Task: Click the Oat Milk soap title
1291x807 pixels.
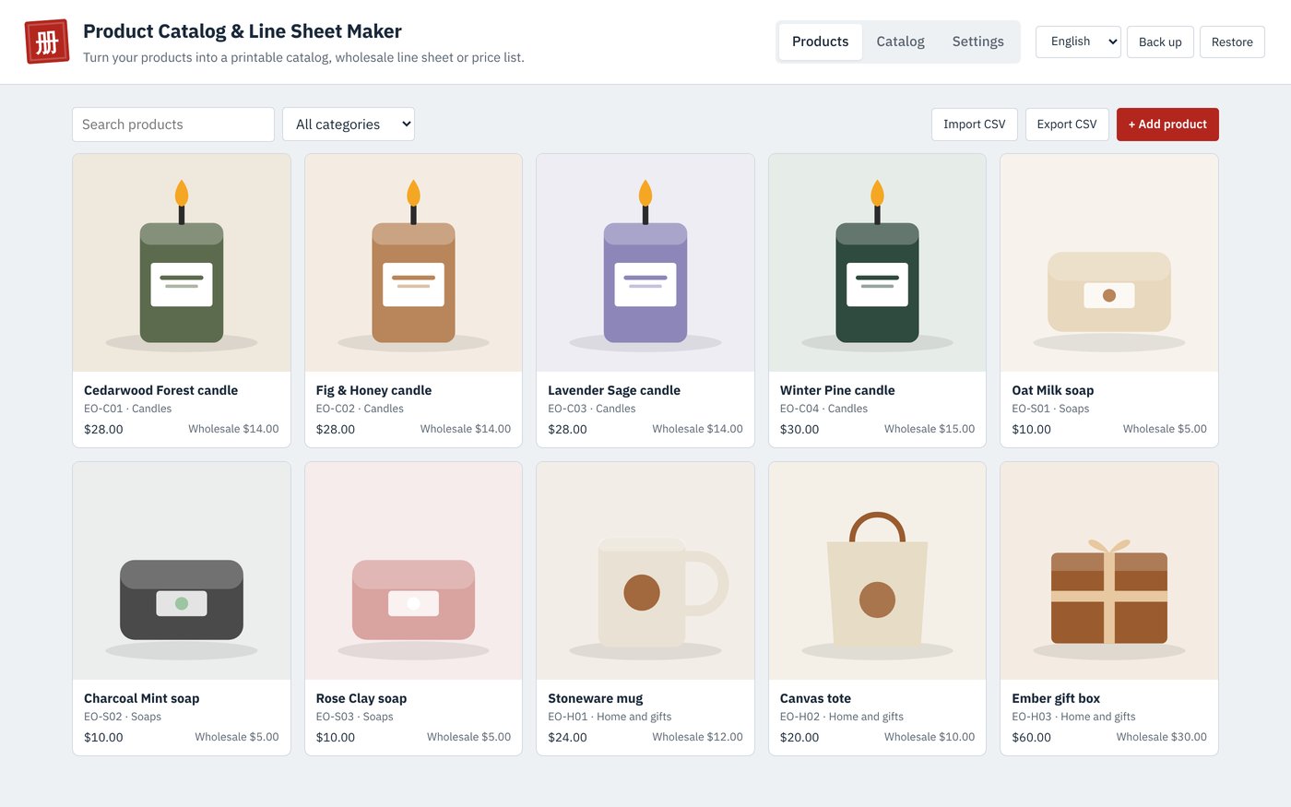Action: pyautogui.click(x=1052, y=390)
